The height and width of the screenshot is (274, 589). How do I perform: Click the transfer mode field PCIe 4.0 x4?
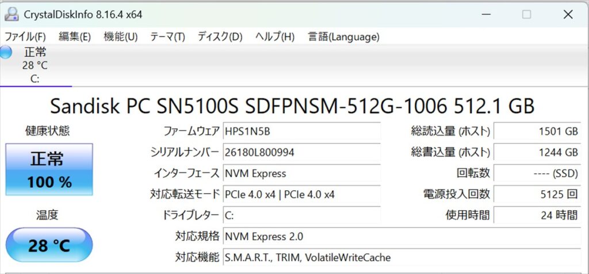[301, 194]
